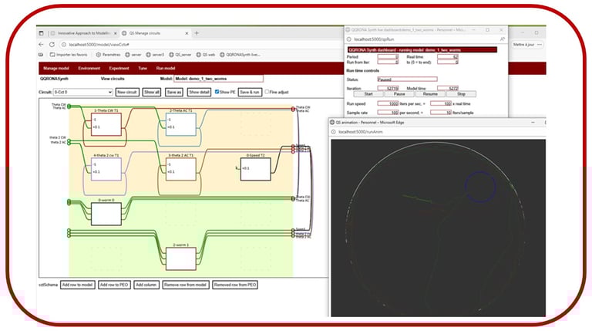The width and height of the screenshot is (592, 331).
Task: Go back with the browser back arrow
Action: [x=41, y=45]
